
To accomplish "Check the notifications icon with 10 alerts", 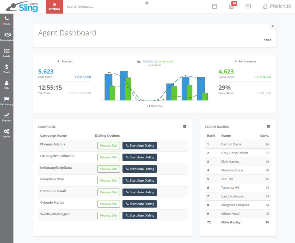I will click(x=231, y=6).
